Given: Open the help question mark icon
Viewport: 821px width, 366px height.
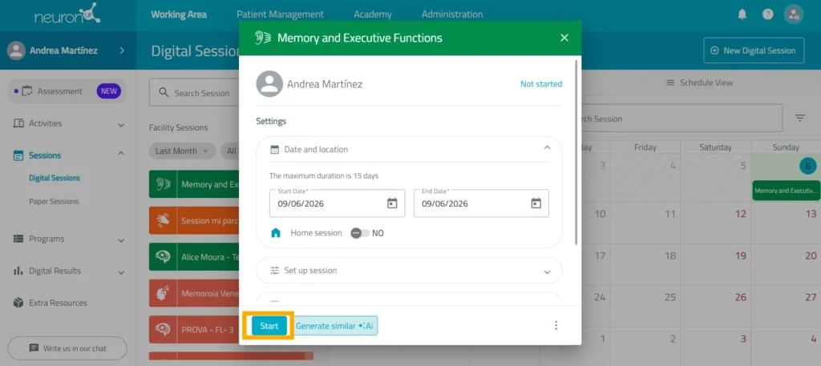Looking at the screenshot, I should [x=767, y=14].
